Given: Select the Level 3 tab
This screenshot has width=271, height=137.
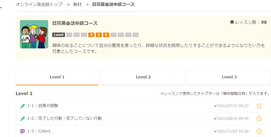Looking at the screenshot, I should 229,77.
